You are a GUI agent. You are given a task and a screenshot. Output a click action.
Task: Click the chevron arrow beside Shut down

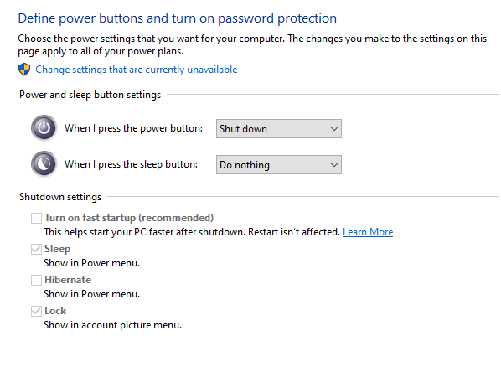(334, 129)
